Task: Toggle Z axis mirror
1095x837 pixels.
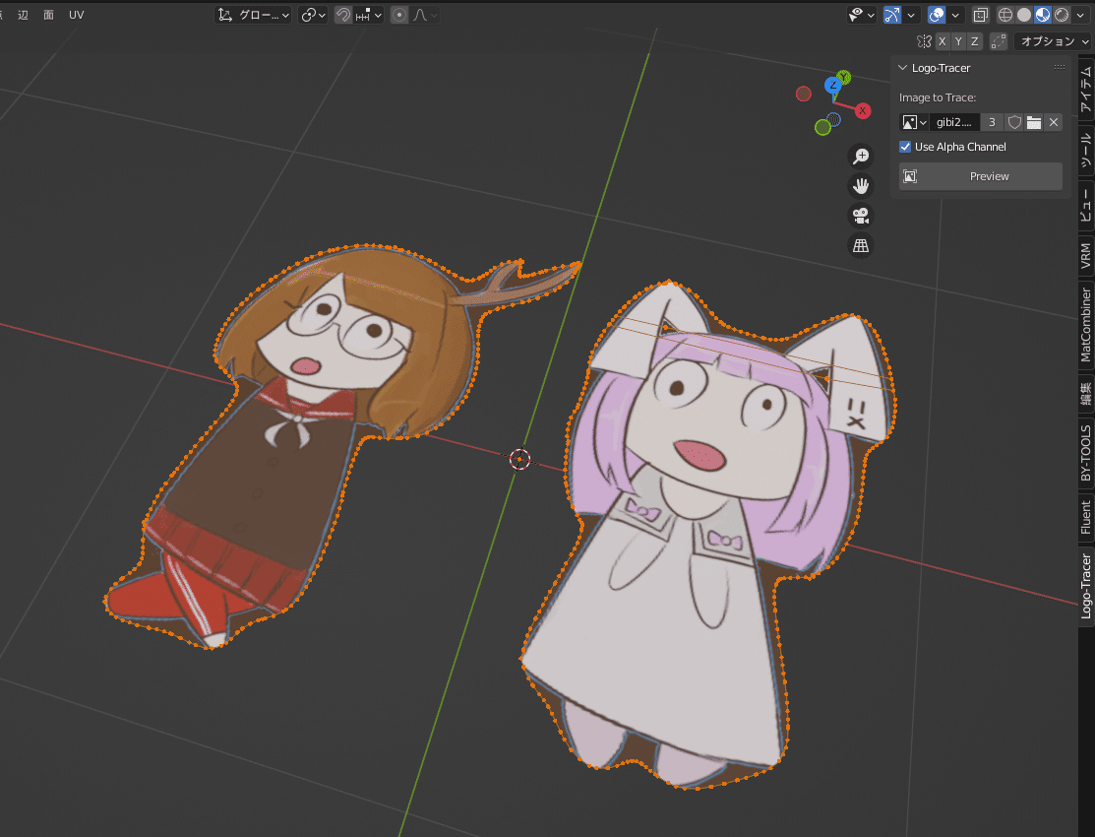Action: [x=974, y=41]
